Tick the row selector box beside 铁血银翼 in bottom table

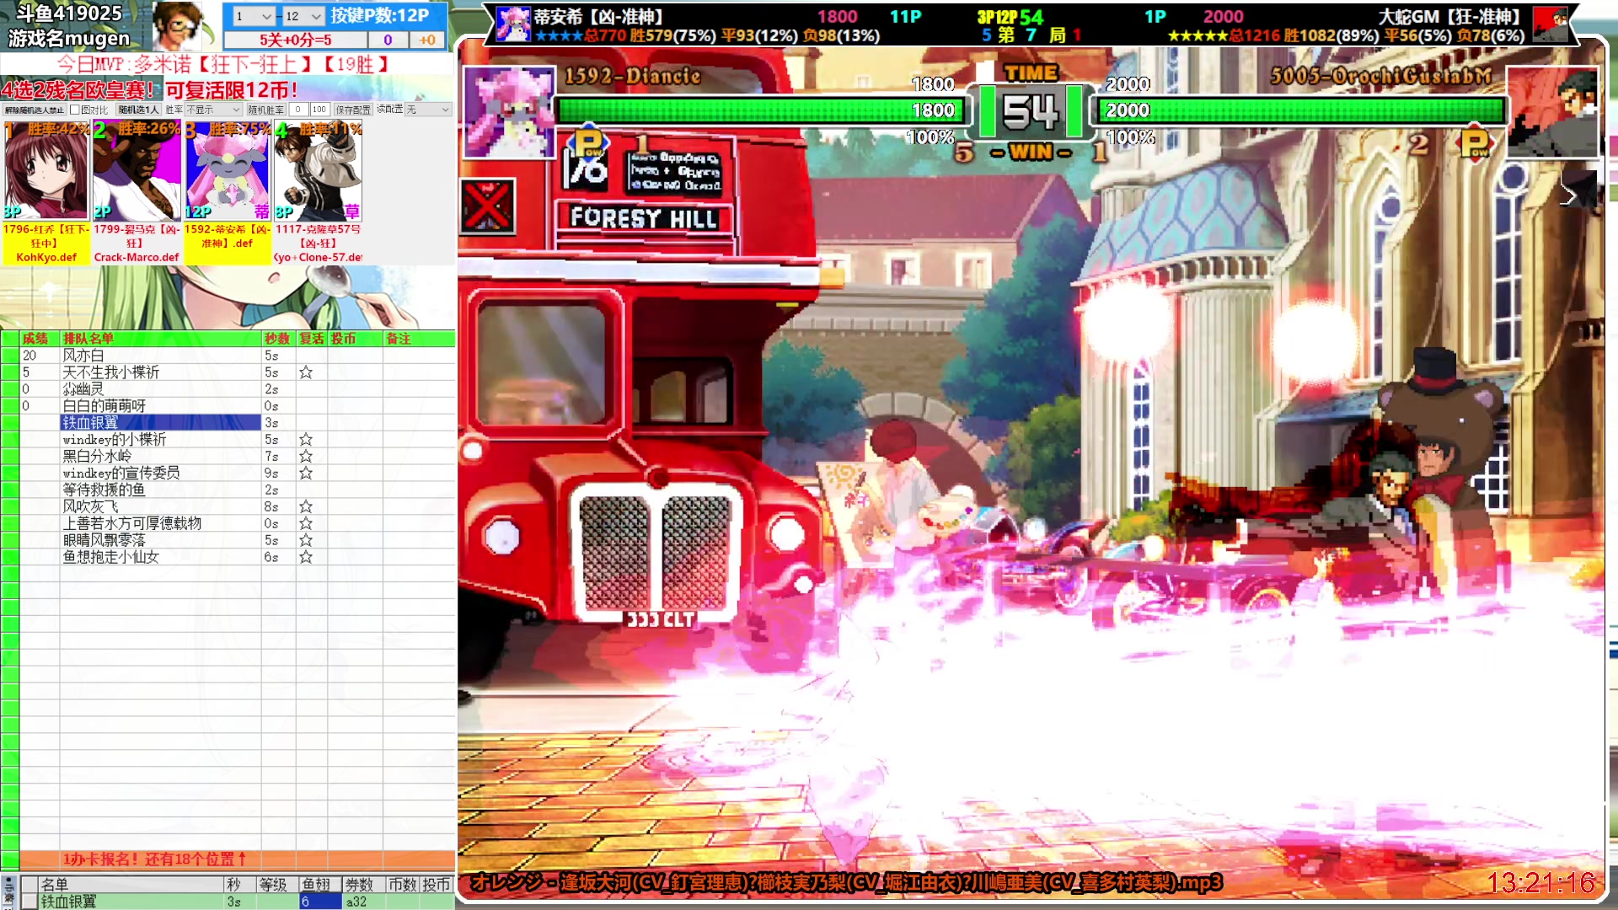[29, 902]
